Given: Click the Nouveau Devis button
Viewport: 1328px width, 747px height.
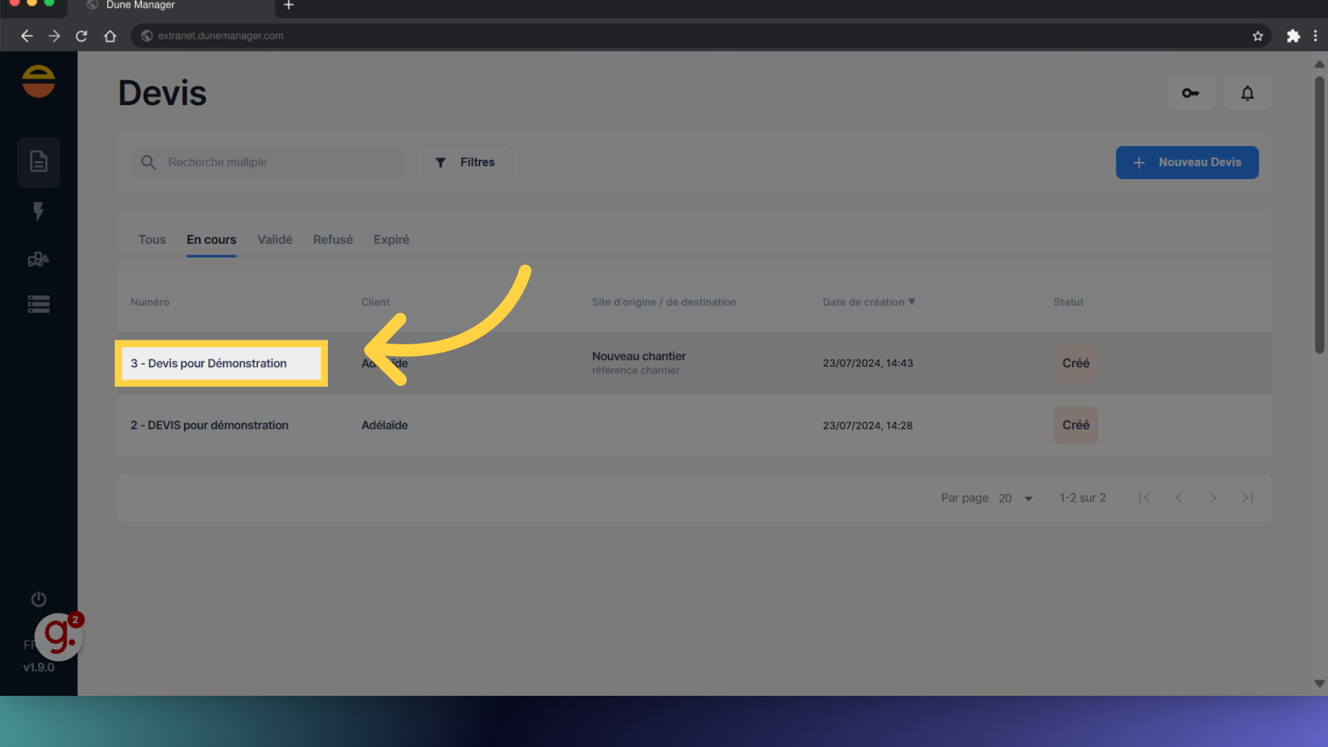Looking at the screenshot, I should pos(1187,162).
